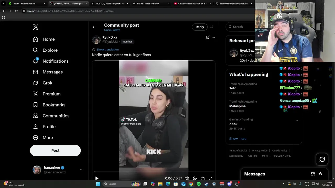Open bananirou account options menu
This screenshot has width=335, height=188.
(x=82, y=170)
